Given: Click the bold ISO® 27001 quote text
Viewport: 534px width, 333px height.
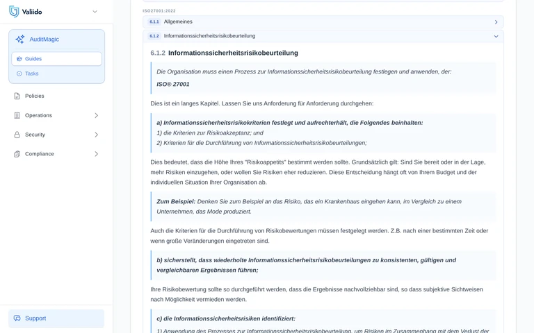Looking at the screenshot, I should (173, 84).
